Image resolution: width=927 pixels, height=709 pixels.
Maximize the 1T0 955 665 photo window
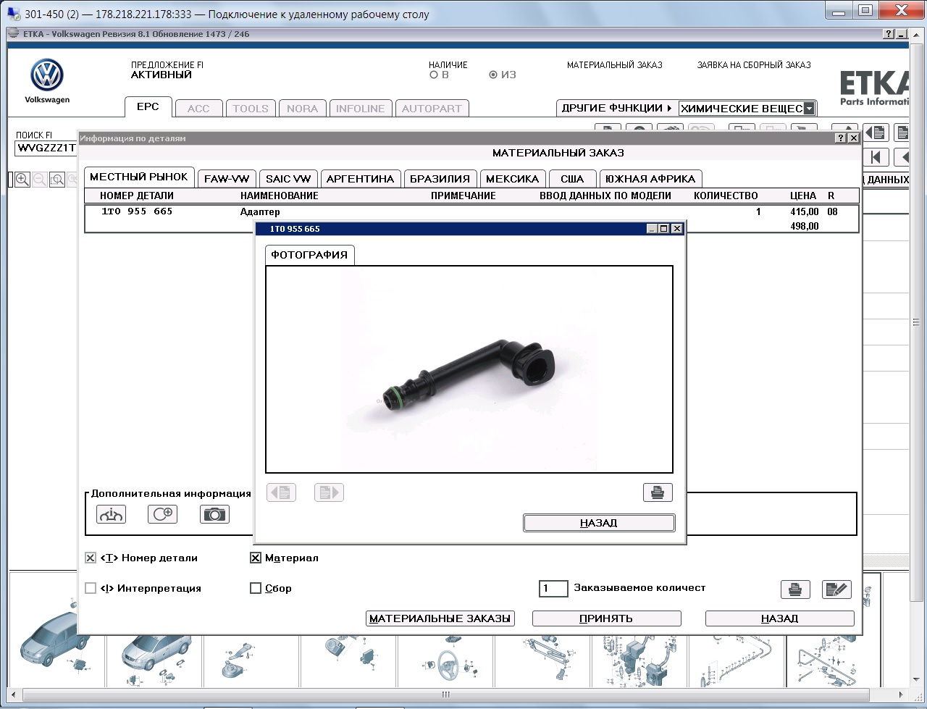tap(663, 229)
